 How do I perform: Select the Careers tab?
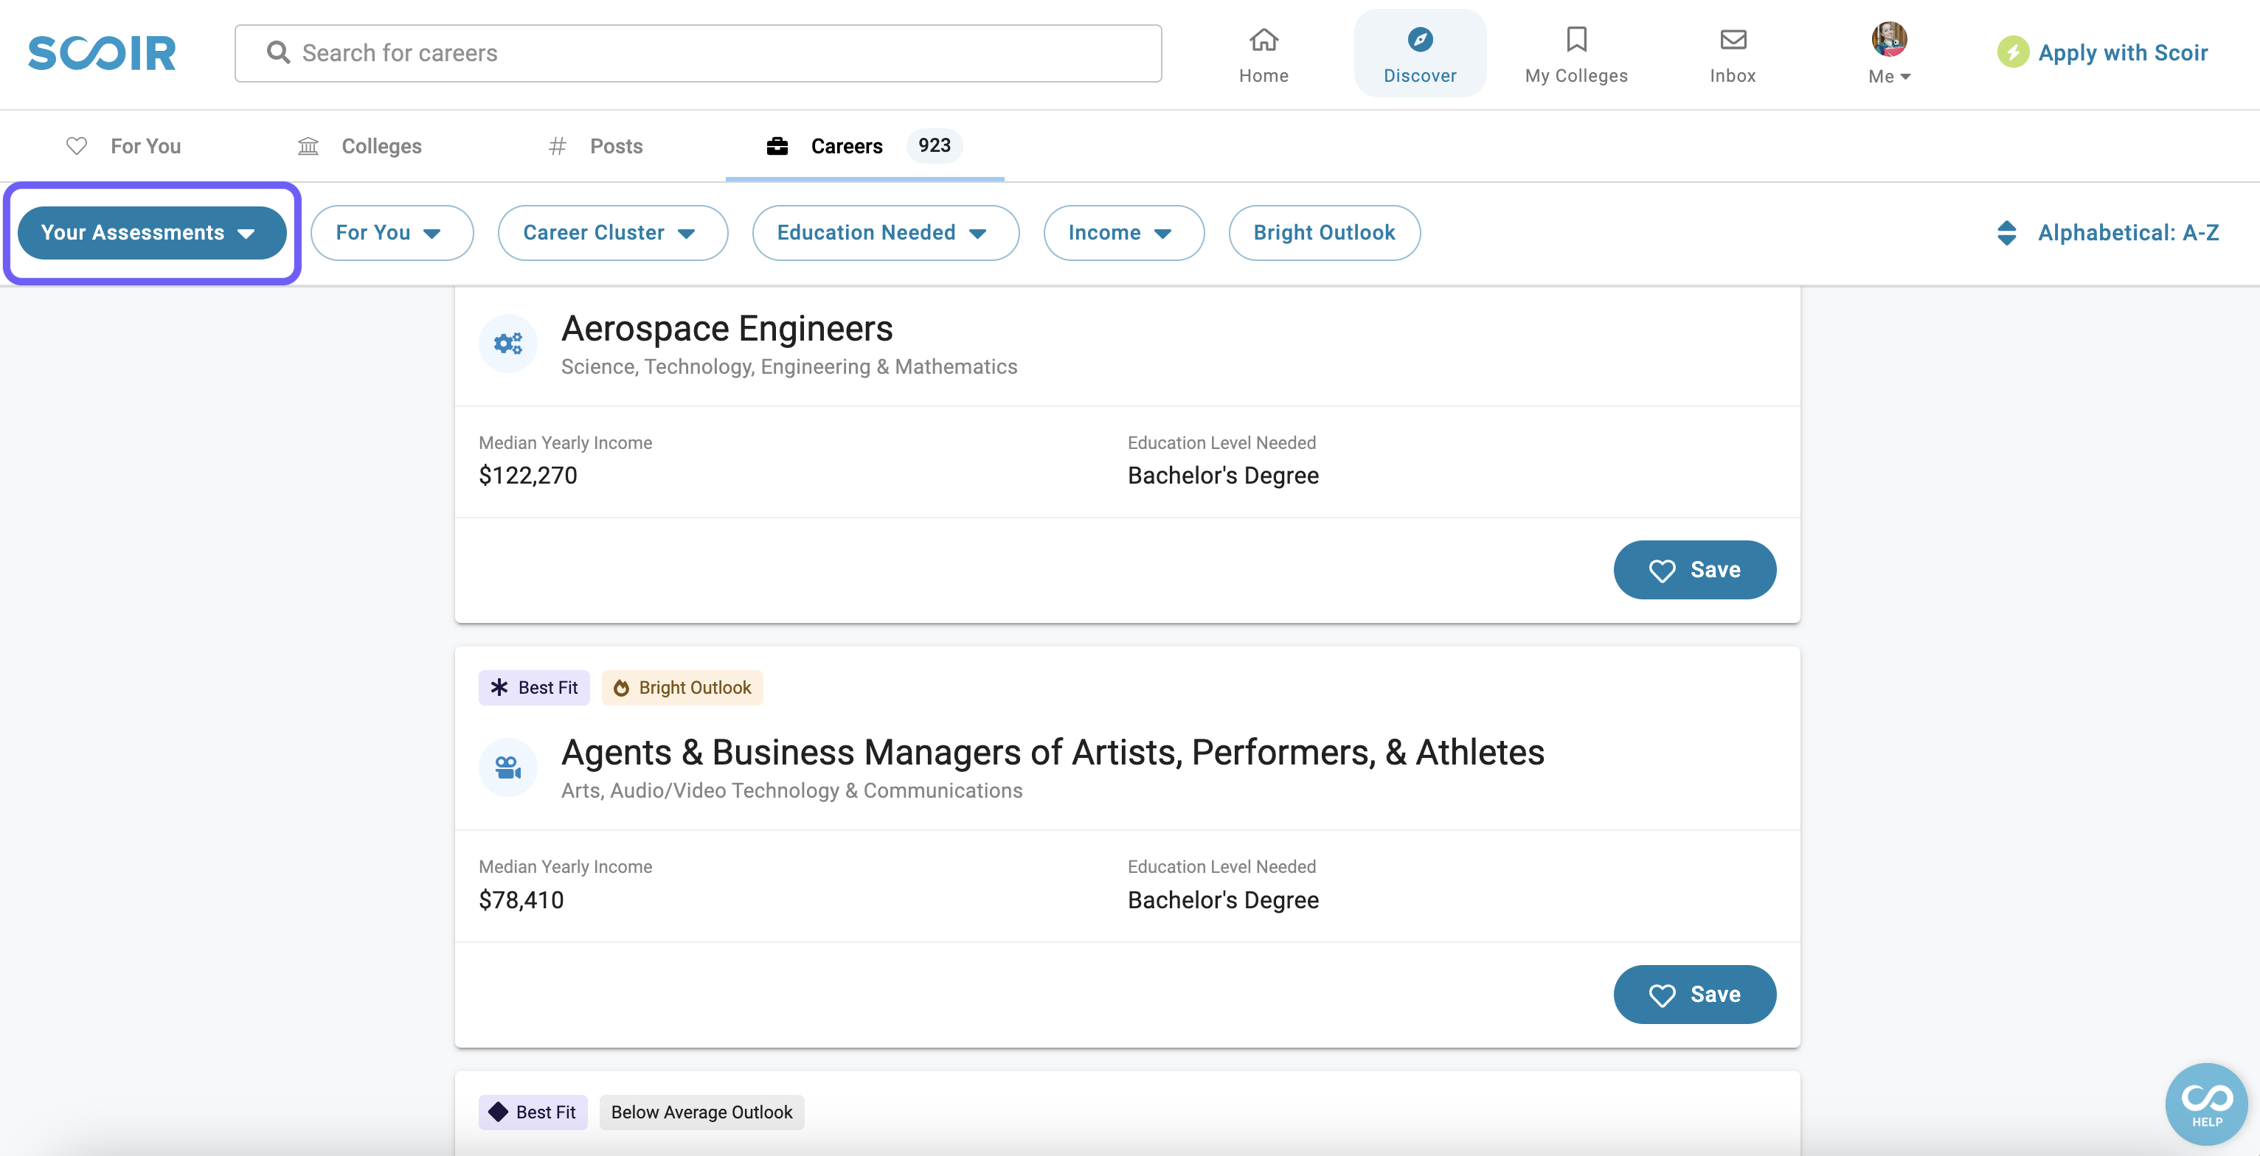(x=864, y=145)
